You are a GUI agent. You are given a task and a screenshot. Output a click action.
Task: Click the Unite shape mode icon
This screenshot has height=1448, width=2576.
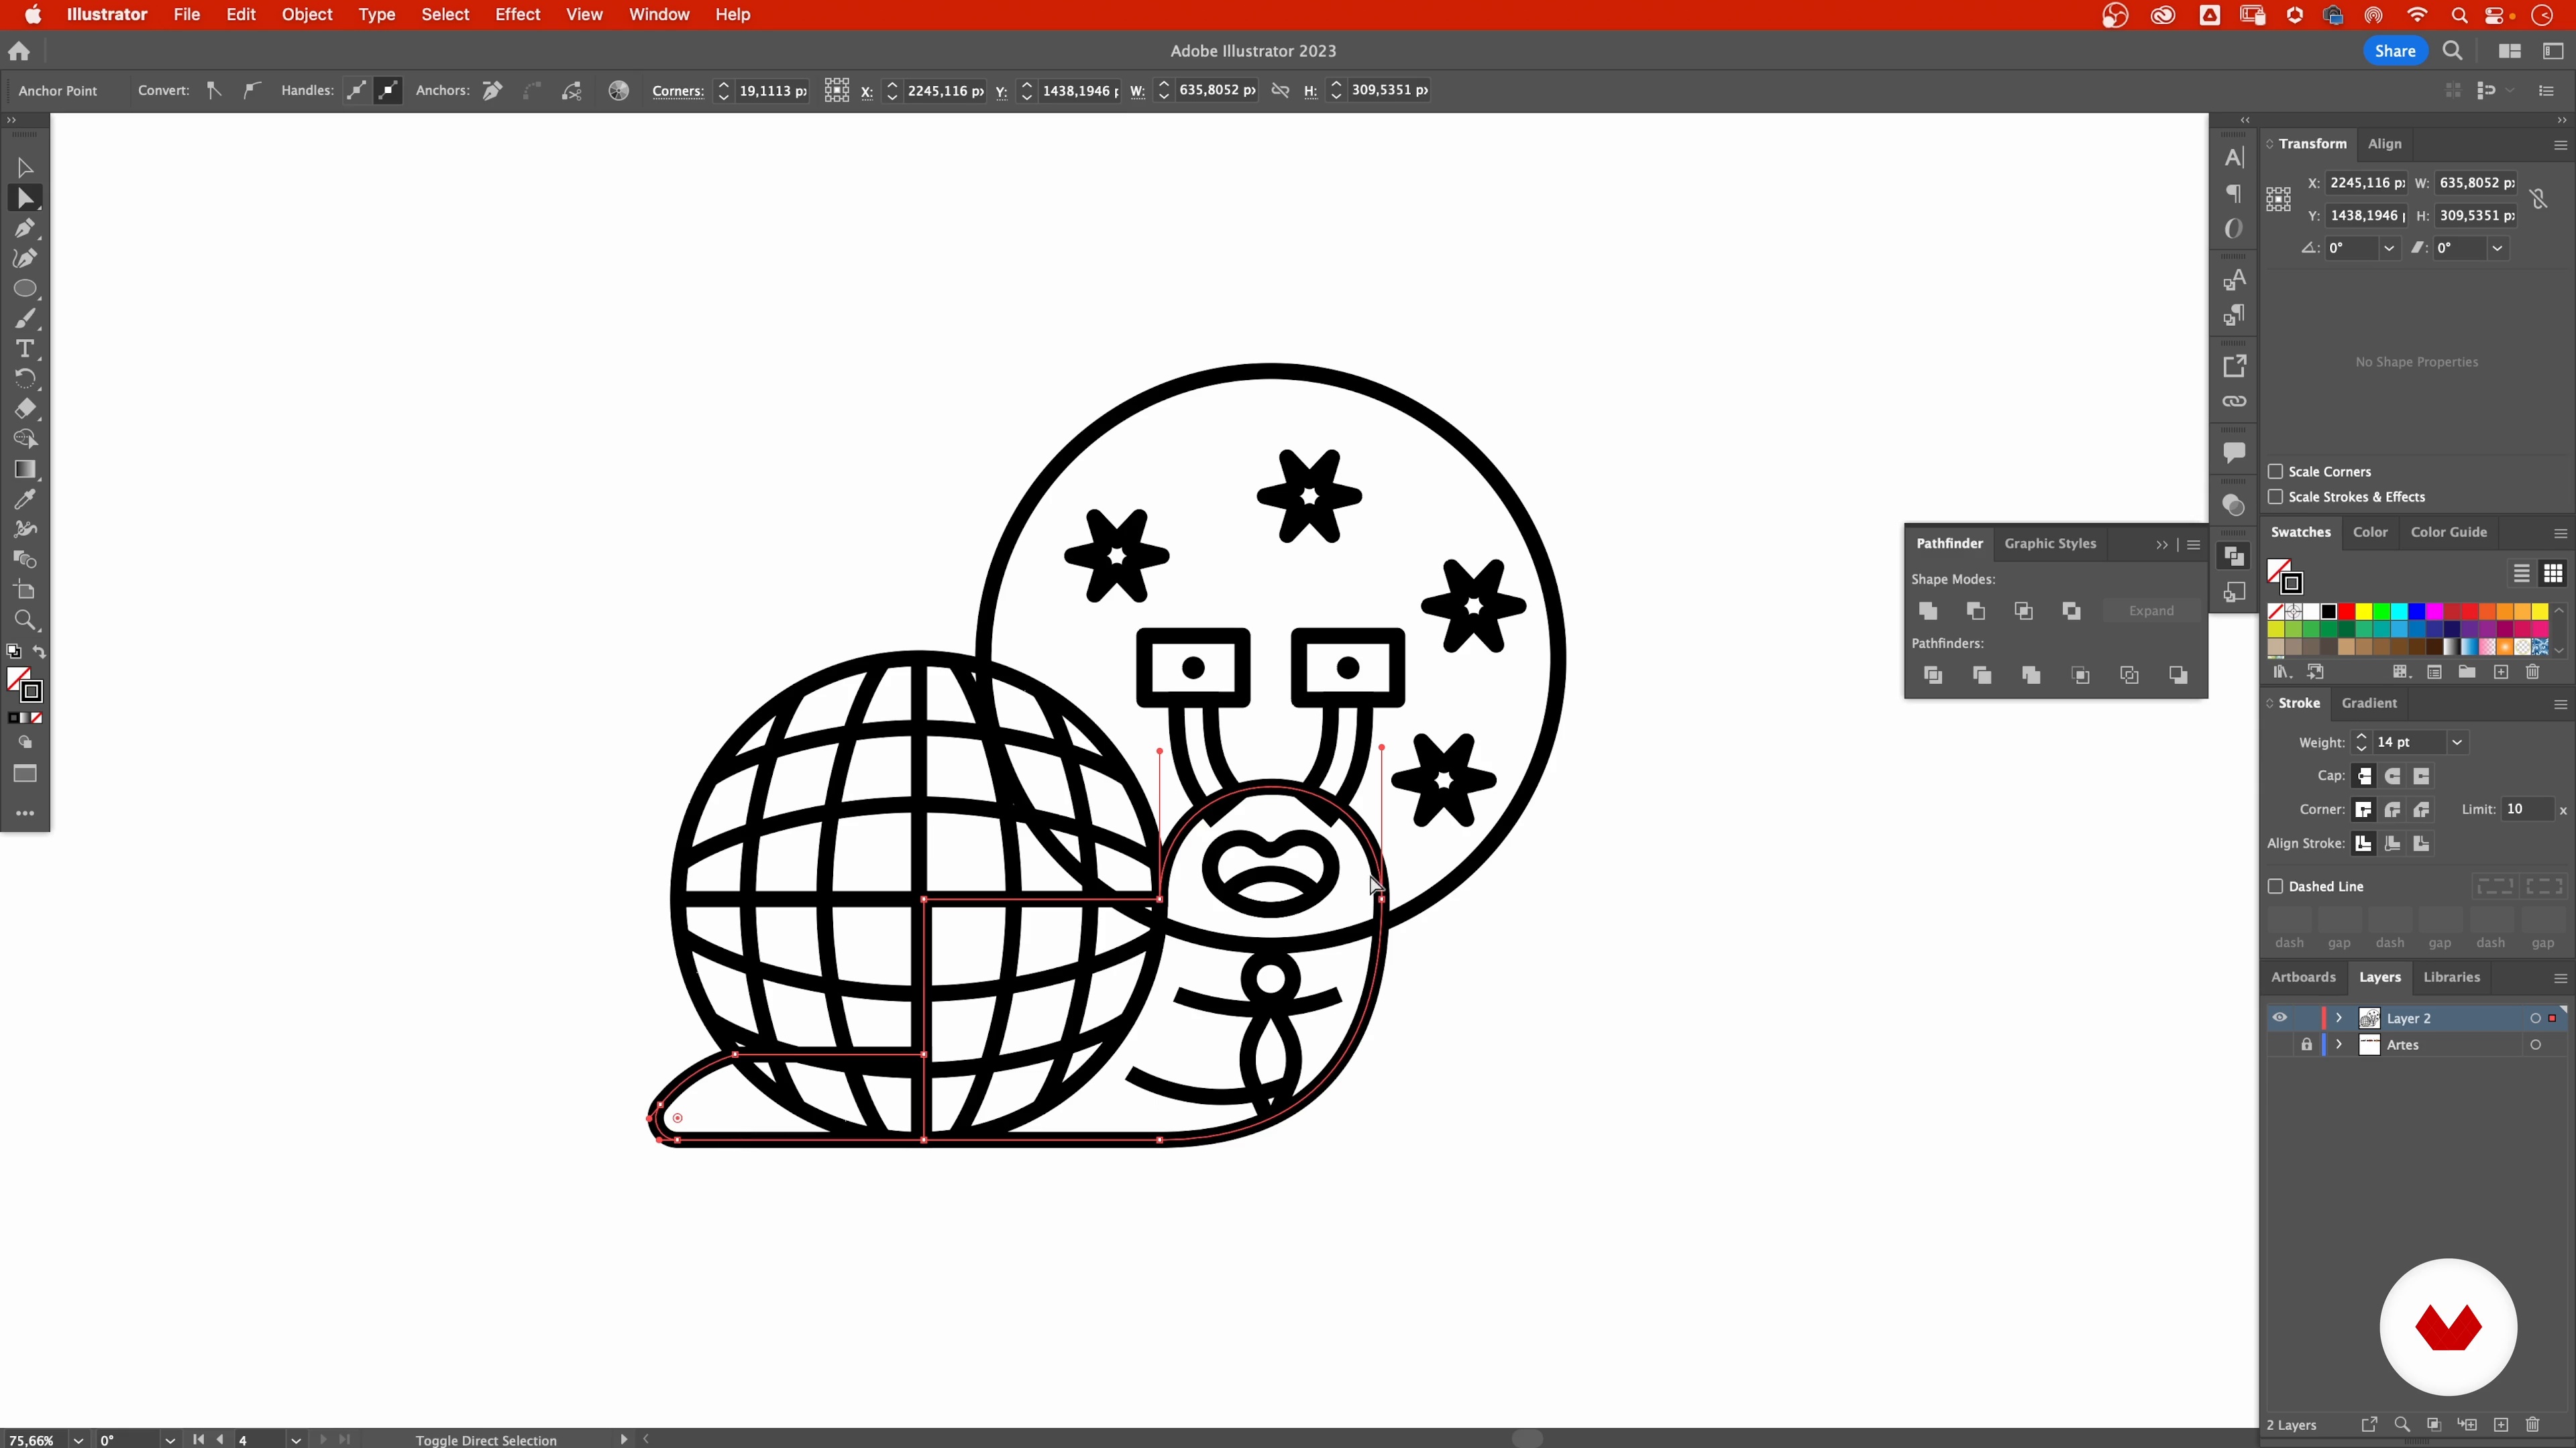click(1928, 611)
